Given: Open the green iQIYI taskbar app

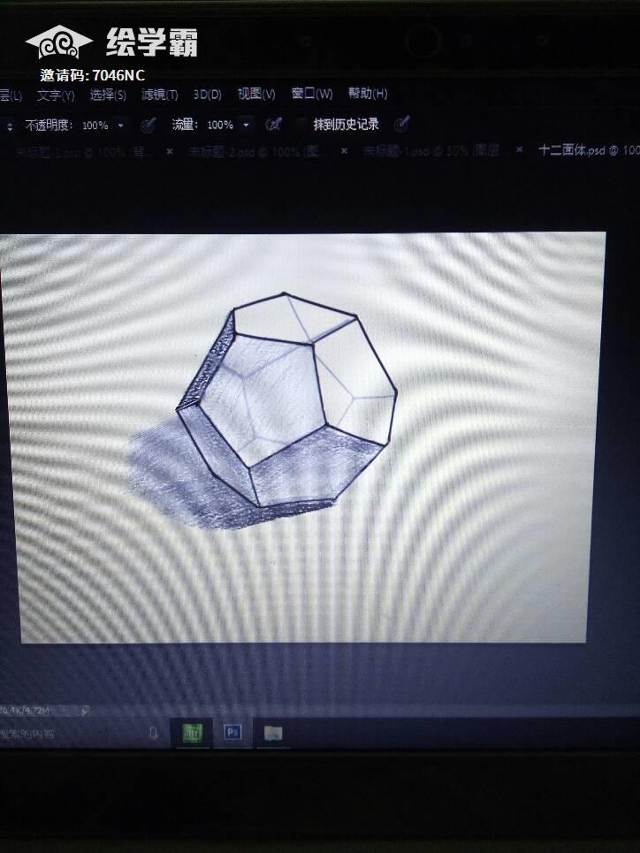Looking at the screenshot, I should [x=192, y=734].
